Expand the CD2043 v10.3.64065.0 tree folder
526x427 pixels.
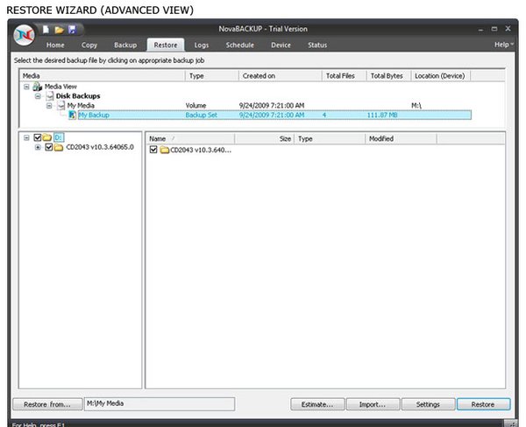click(x=38, y=147)
